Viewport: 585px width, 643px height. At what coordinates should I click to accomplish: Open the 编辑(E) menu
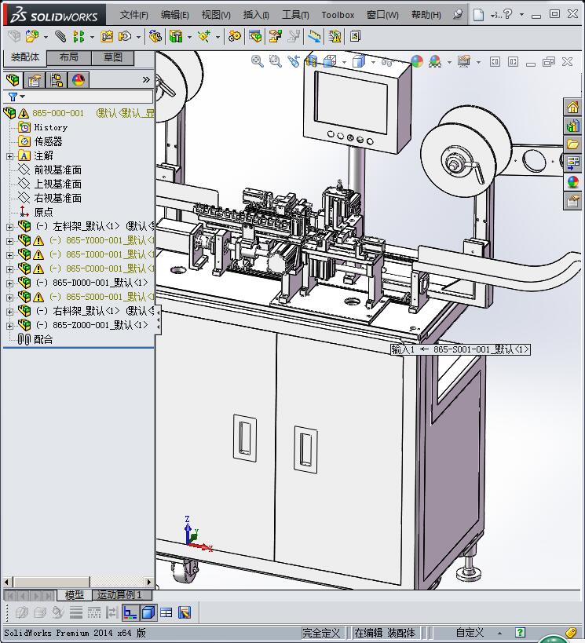pos(175,15)
